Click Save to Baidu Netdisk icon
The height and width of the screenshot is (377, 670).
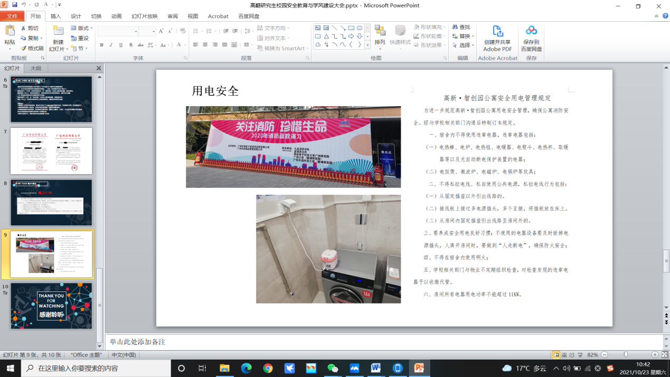[x=531, y=32]
